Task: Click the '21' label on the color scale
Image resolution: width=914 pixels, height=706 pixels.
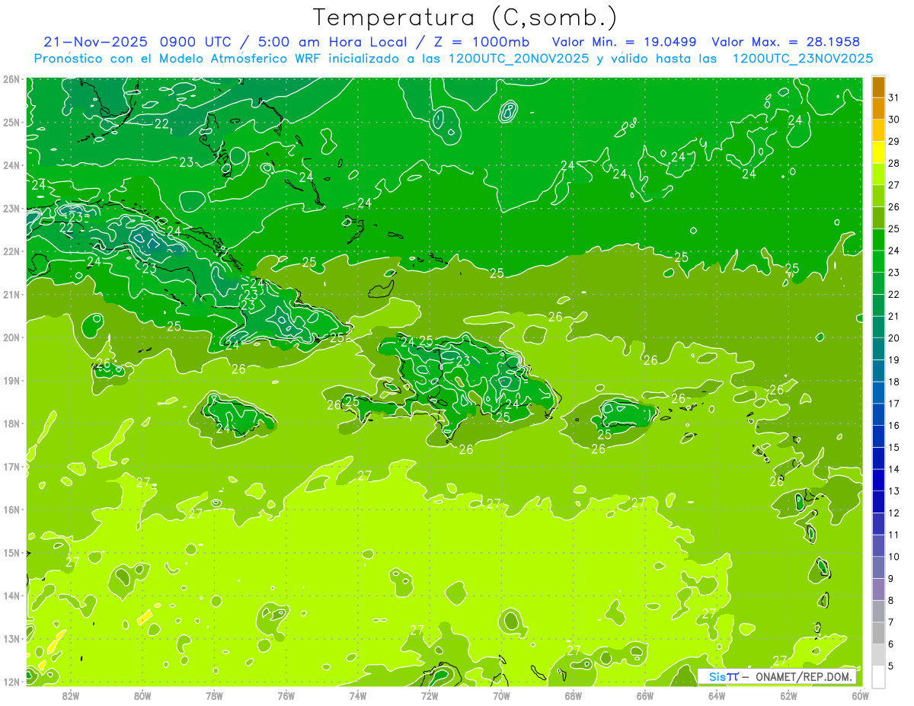Action: pos(894,316)
